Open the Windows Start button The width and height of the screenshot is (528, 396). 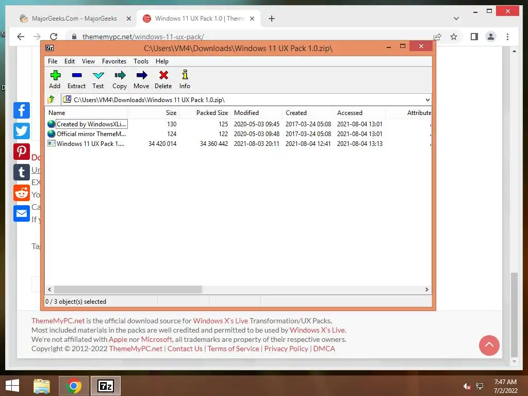point(12,386)
